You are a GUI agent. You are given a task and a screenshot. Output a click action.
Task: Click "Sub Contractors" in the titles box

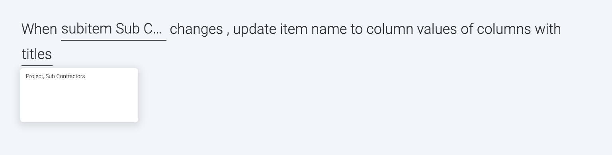tap(65, 76)
